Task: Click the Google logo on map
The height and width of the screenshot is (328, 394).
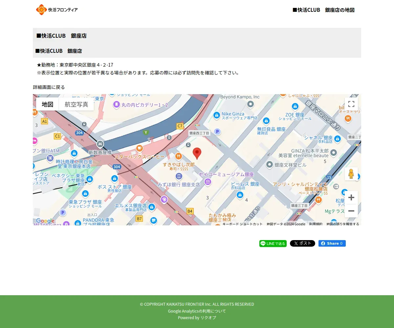Action: point(45,221)
